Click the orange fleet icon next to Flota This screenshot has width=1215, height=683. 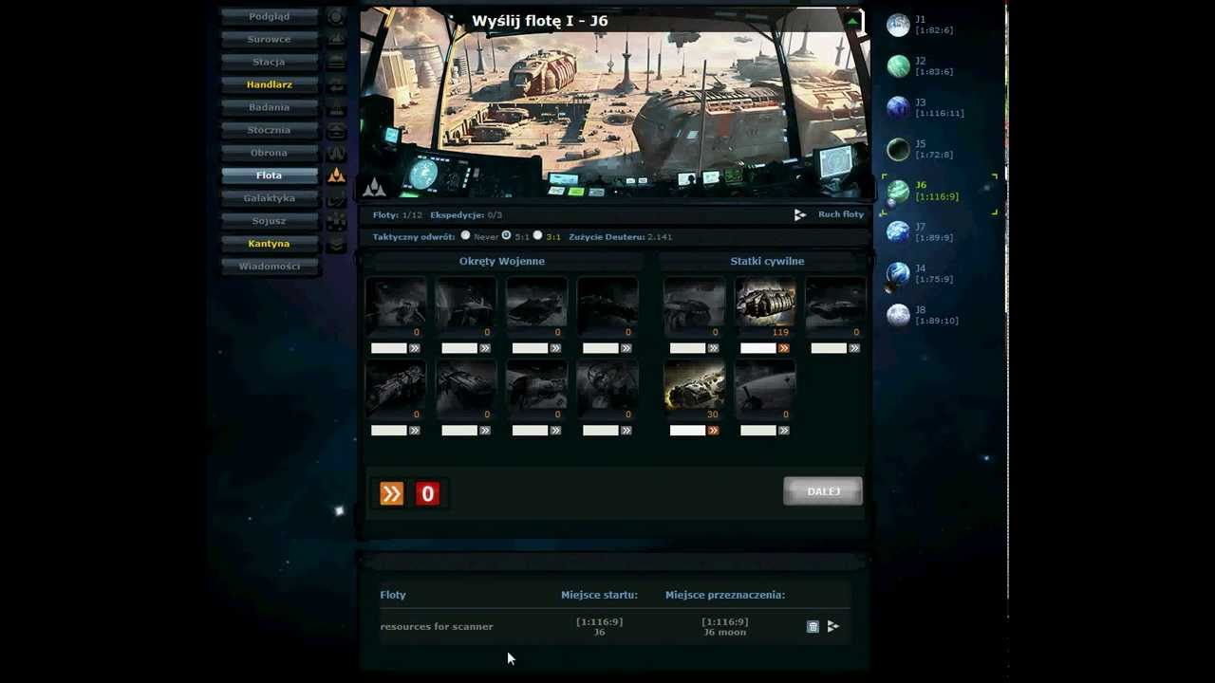click(336, 175)
